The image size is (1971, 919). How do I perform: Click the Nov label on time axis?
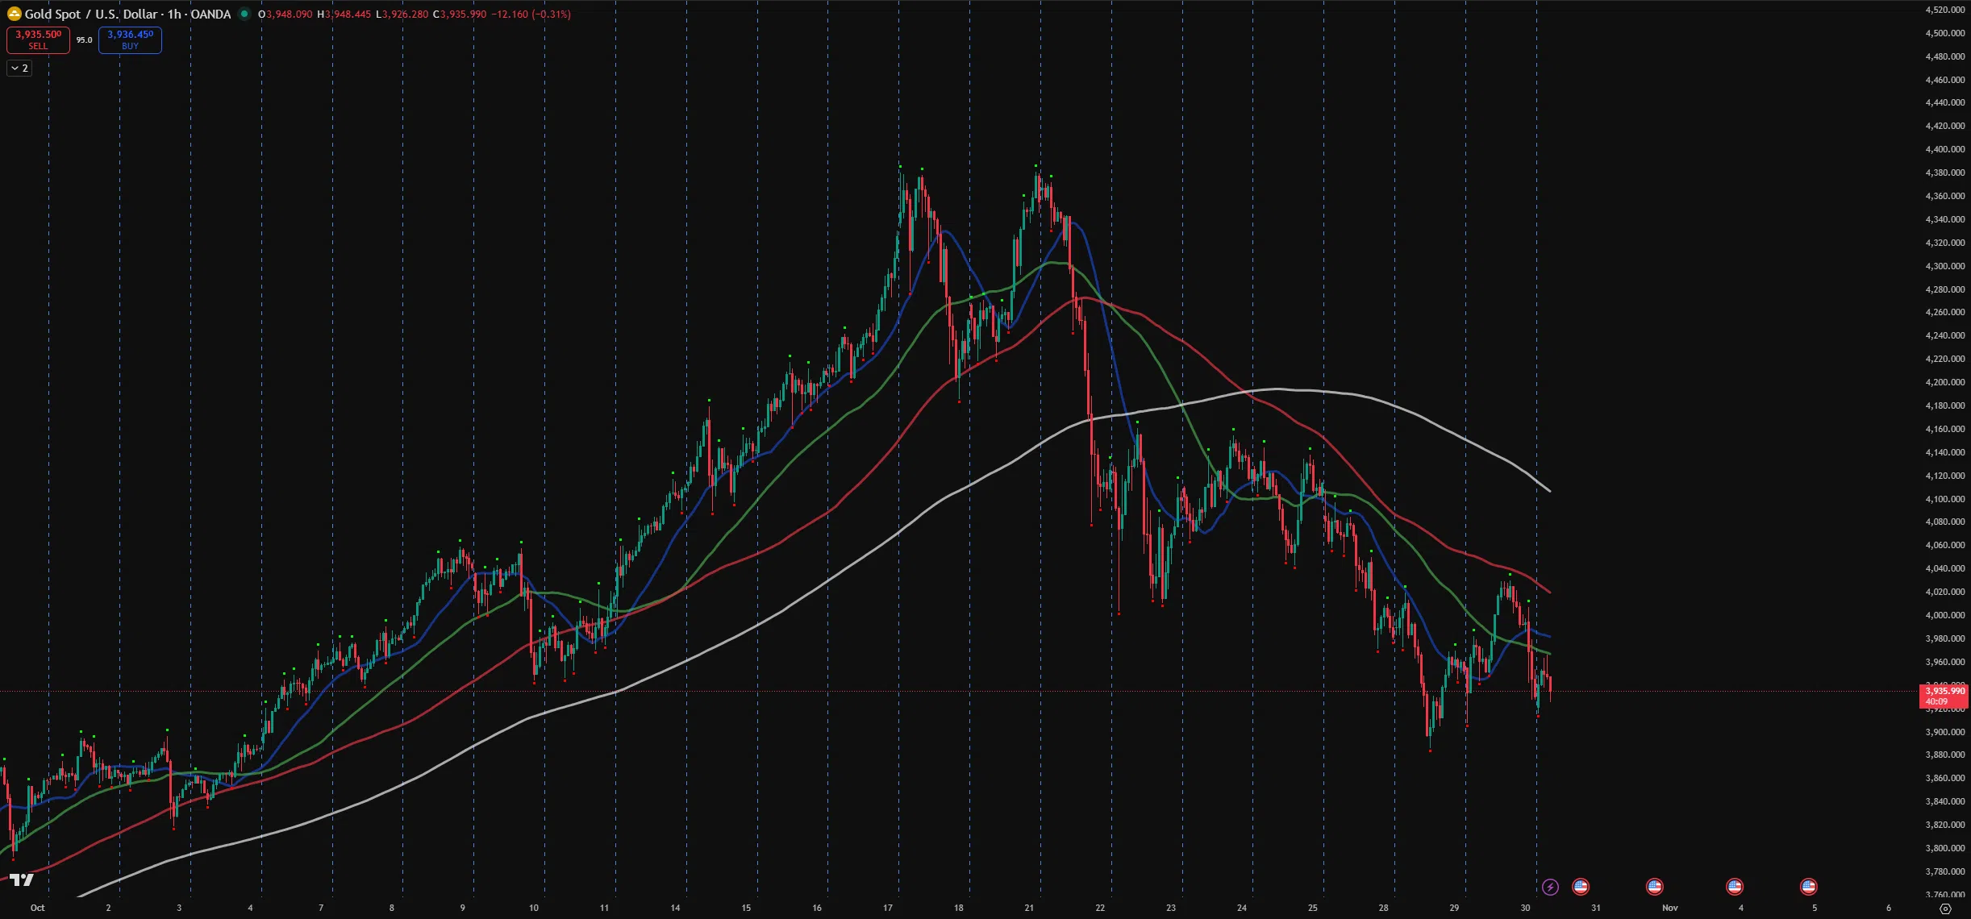tap(1669, 908)
